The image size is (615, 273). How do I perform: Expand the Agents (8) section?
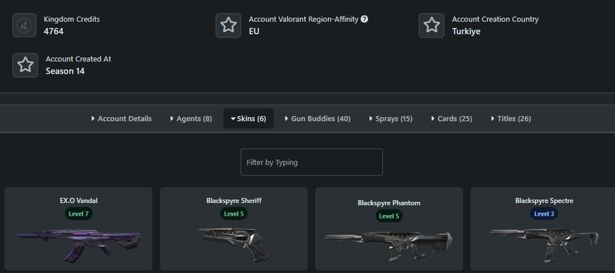point(191,119)
